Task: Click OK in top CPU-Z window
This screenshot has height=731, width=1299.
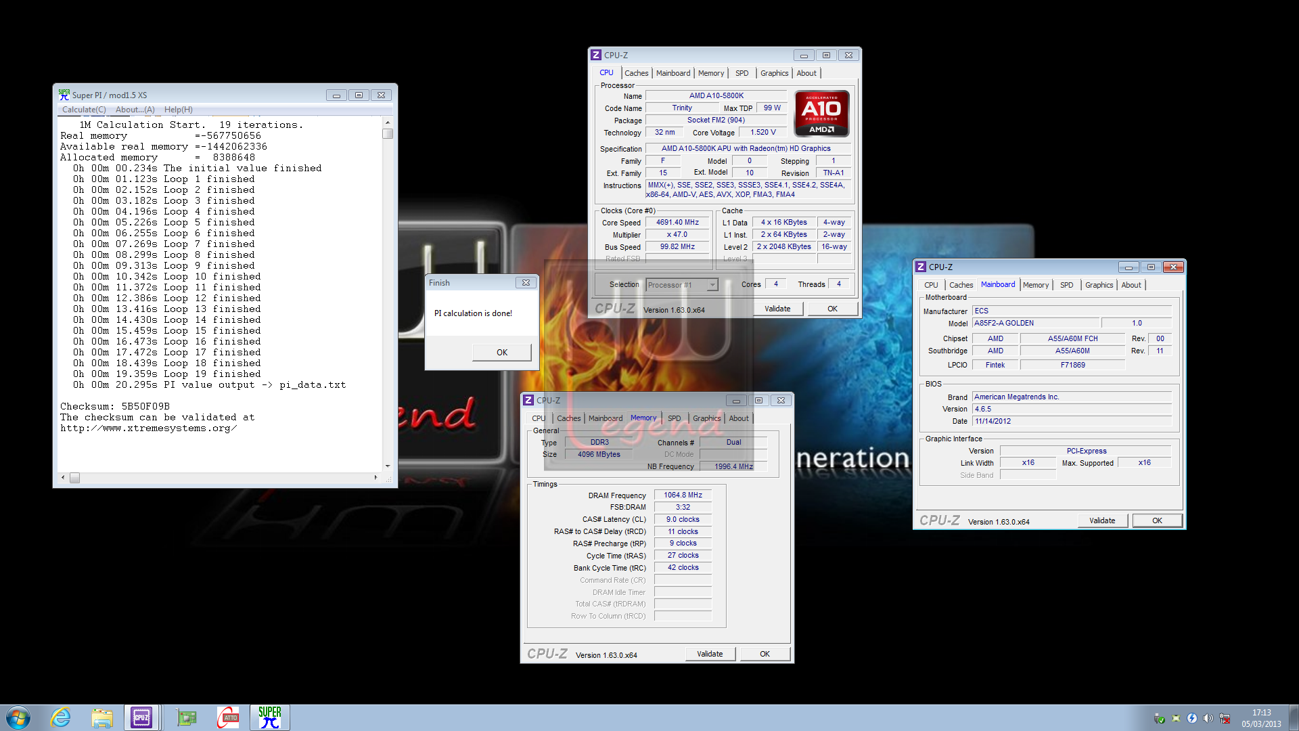Action: [832, 309]
